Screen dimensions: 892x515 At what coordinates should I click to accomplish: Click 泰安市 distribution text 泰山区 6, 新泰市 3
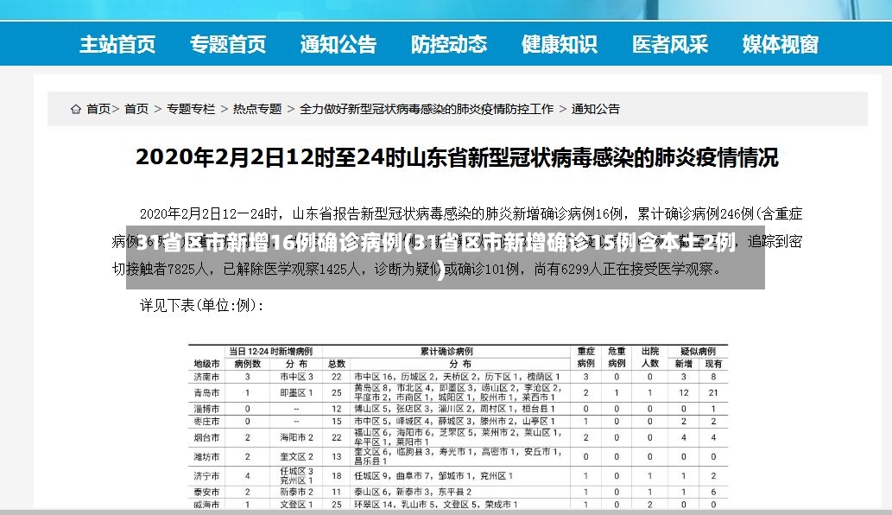pos(413,492)
